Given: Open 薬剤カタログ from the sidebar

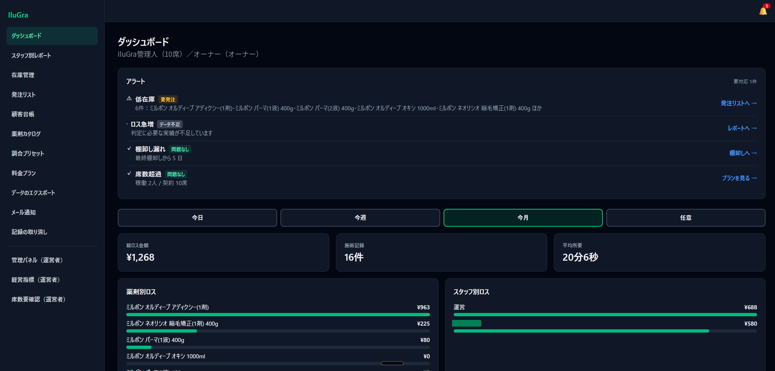Looking at the screenshot, I should (52, 134).
